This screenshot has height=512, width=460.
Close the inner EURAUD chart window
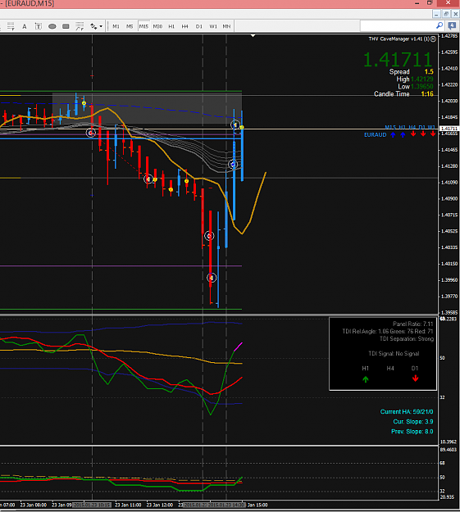pos(455,14)
